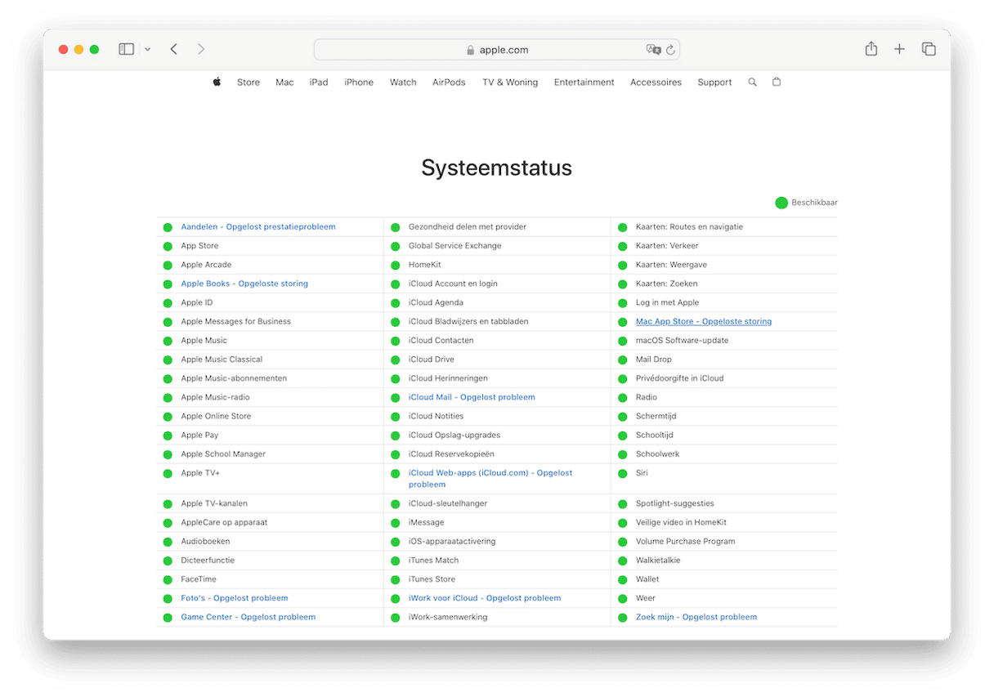Click green status dot beside iCloud Drive
Screen dimensions: 994x697
395,360
